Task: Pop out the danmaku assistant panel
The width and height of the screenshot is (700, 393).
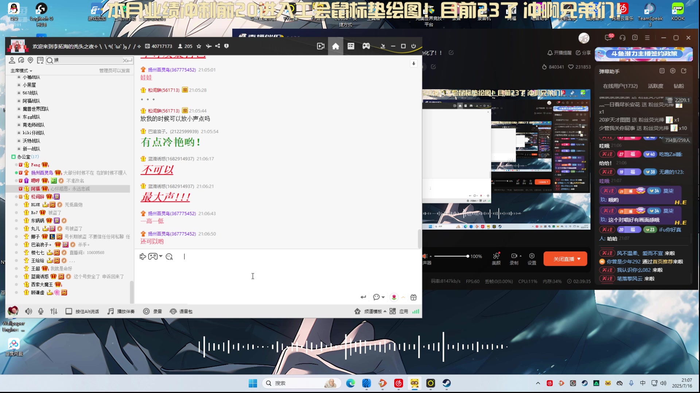Action: tap(684, 71)
